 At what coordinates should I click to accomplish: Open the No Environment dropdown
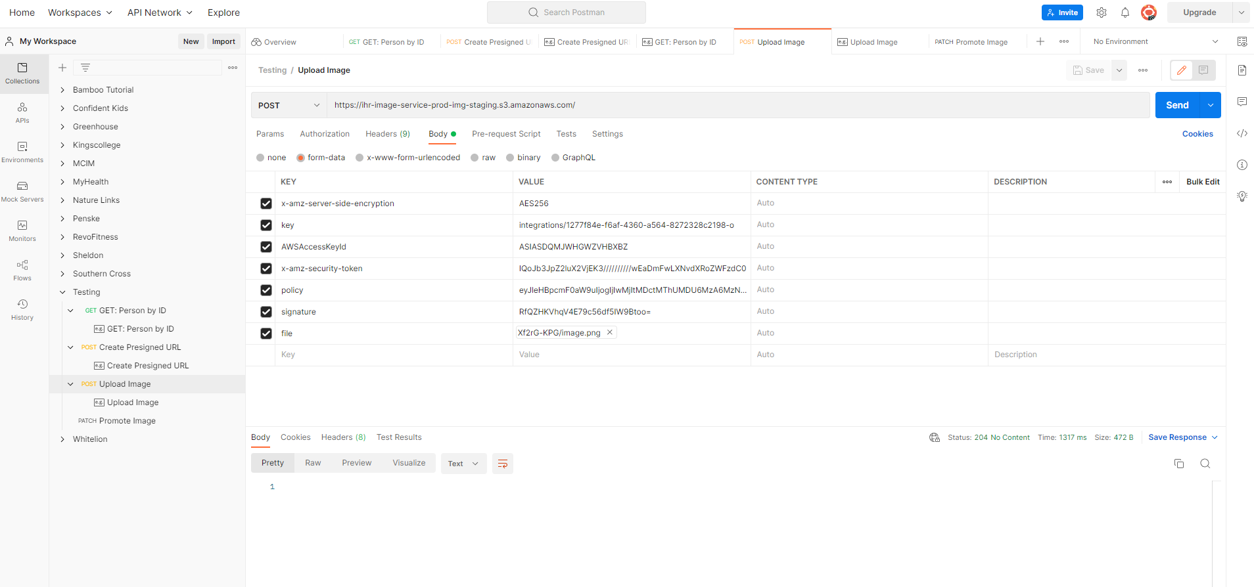[x=1155, y=41]
